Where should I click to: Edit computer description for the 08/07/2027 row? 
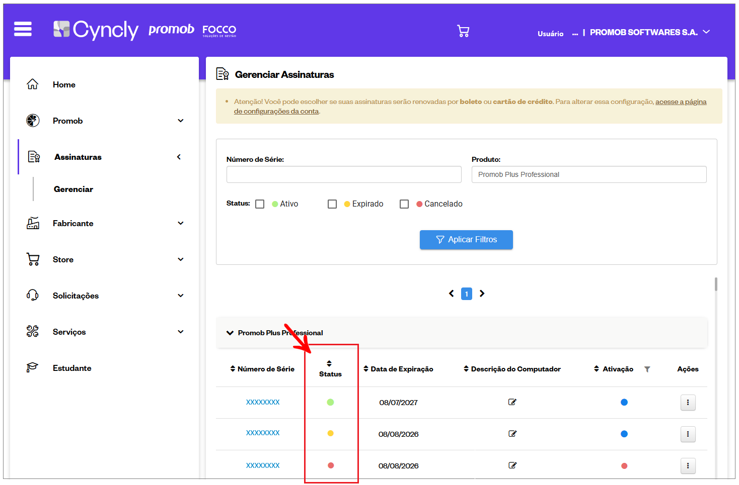click(512, 402)
